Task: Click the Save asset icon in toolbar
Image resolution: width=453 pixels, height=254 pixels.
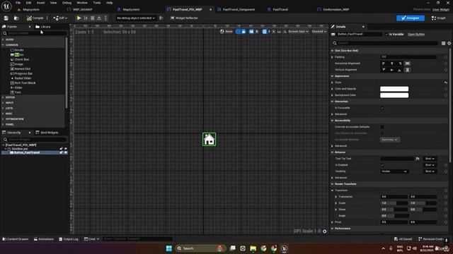Action: 6,18
